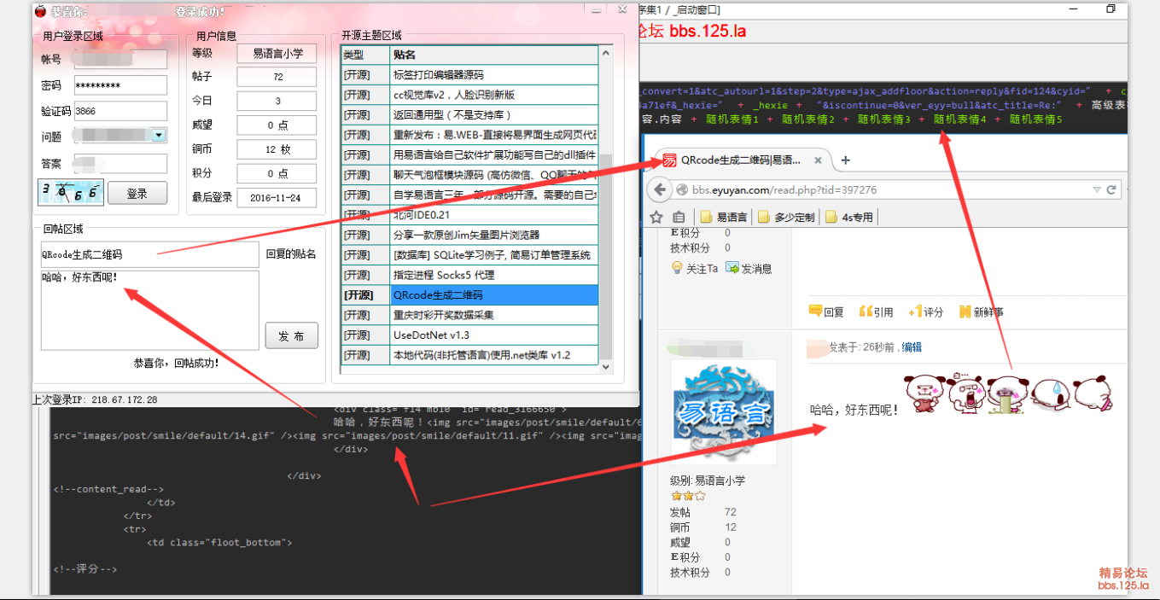Click the 发消息 envelope icon
The image size is (1160, 600).
tap(732, 268)
